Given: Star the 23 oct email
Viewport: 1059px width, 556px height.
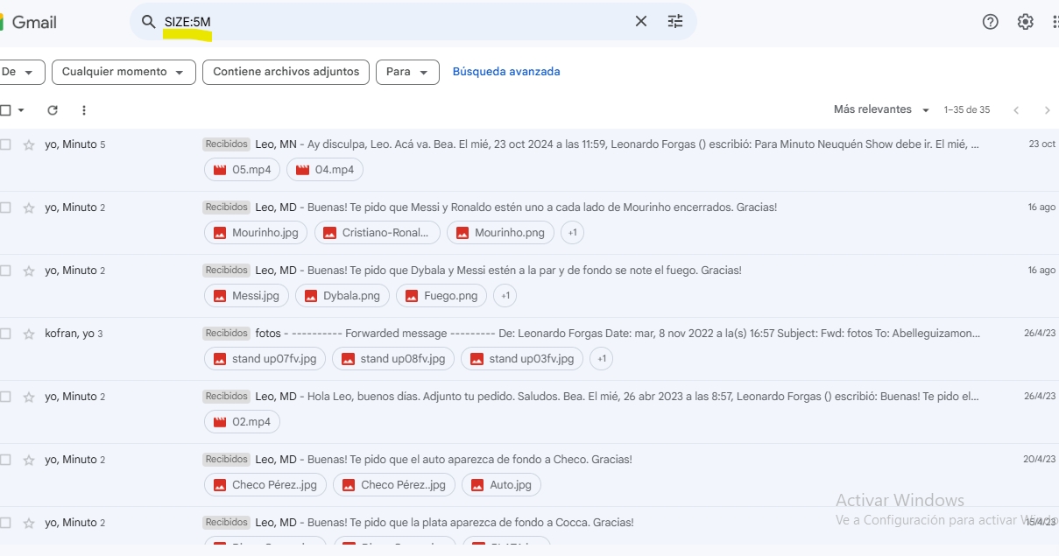Looking at the screenshot, I should 29,144.
